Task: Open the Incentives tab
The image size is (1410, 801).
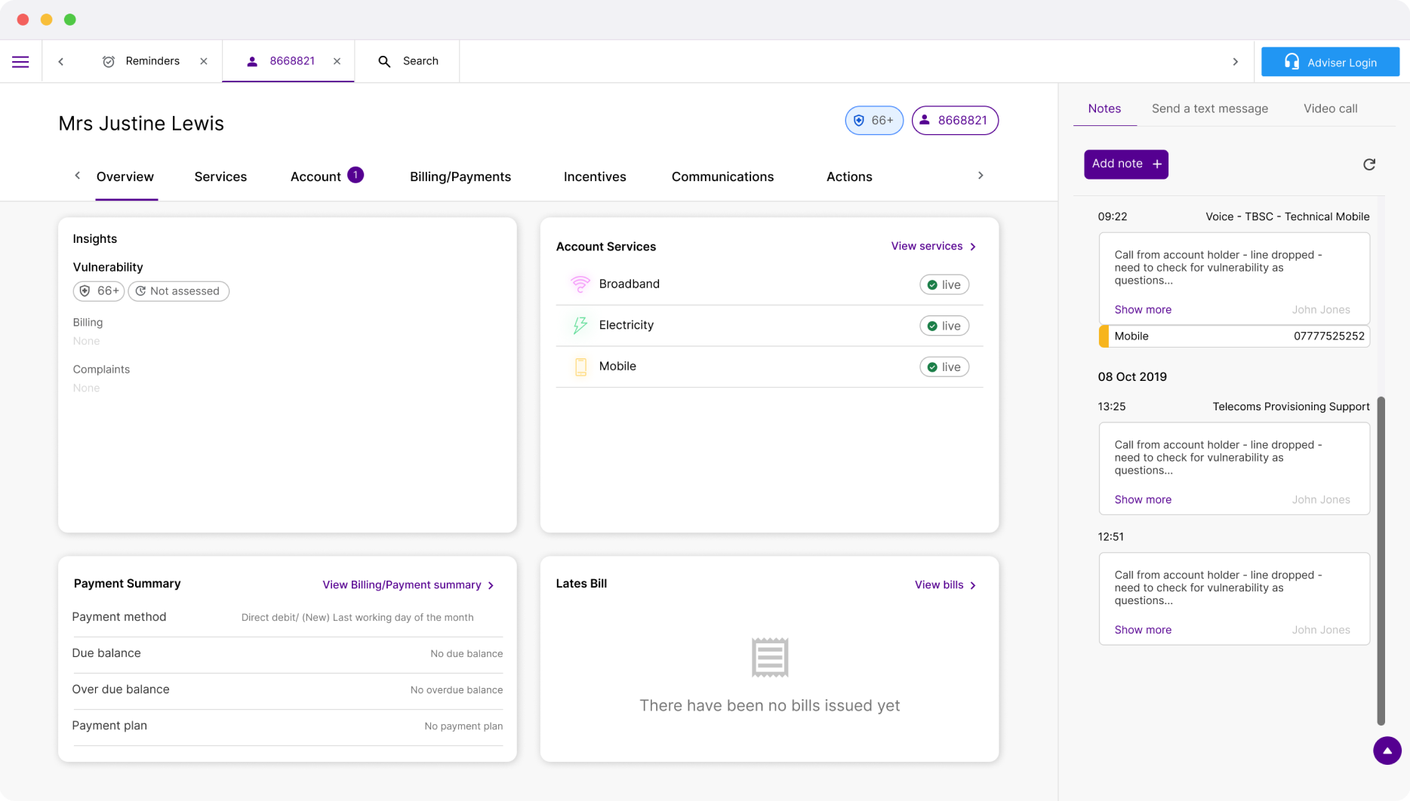Action: pyautogui.click(x=595, y=176)
